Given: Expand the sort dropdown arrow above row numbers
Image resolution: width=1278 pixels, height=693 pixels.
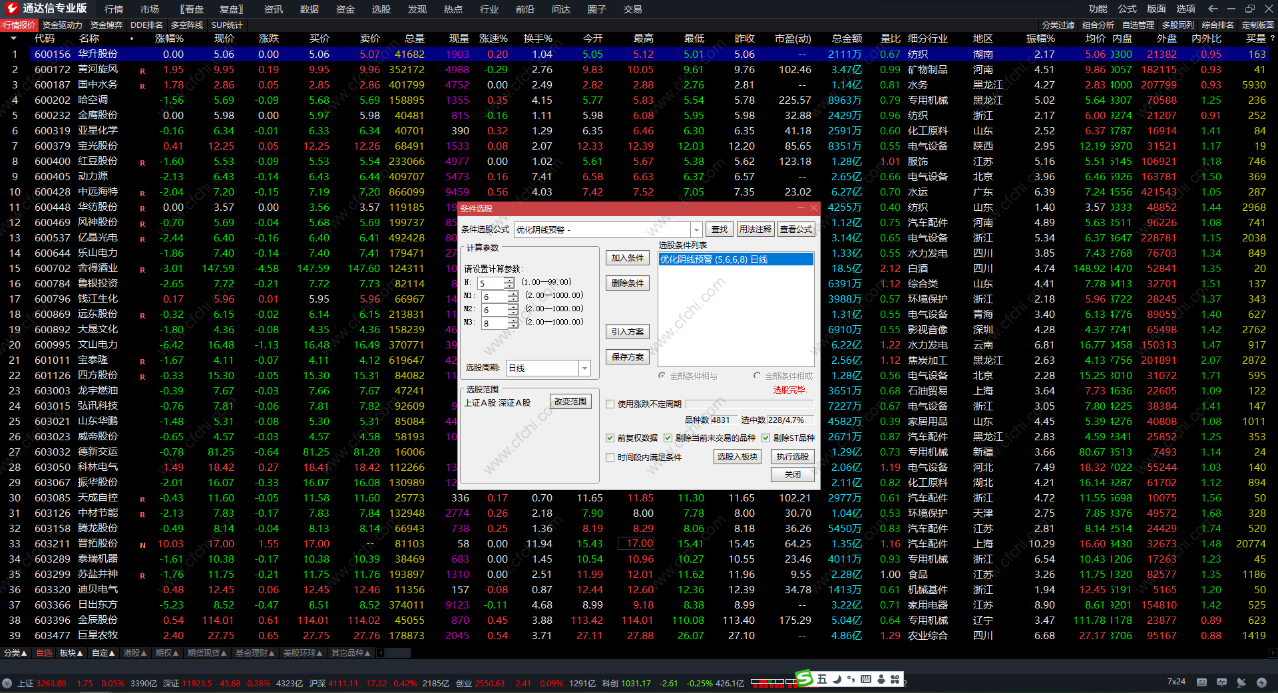Looking at the screenshot, I should [13, 39].
